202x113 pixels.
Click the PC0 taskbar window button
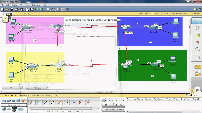[x=12, y=88]
